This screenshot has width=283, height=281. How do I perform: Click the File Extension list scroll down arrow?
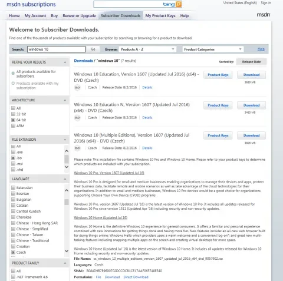tap(67, 167)
